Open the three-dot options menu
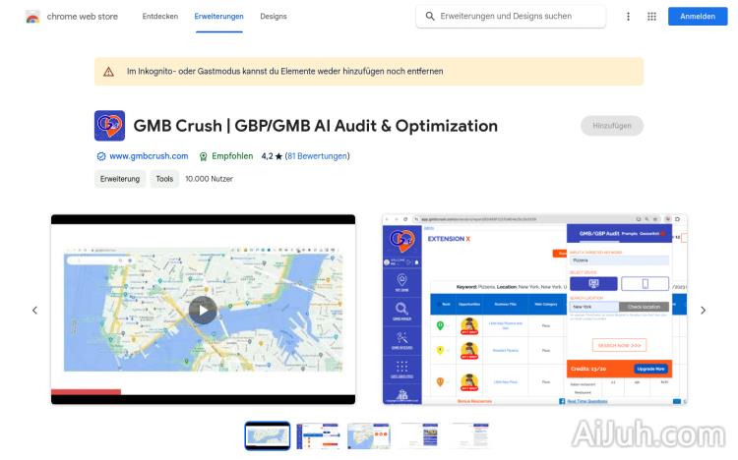The image size is (738, 460). [628, 17]
